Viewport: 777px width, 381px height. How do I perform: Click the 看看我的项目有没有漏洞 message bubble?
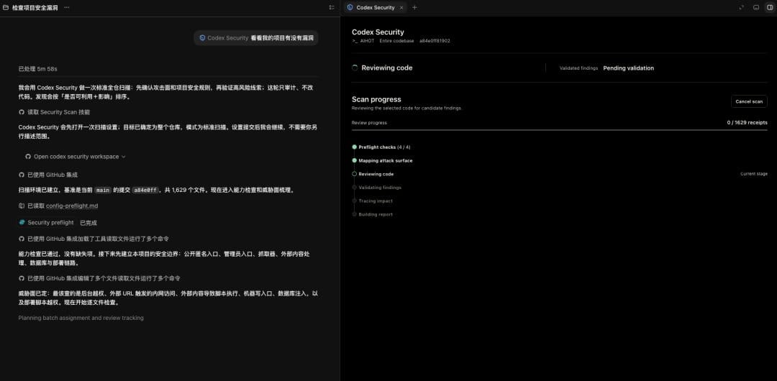pyautogui.click(x=255, y=37)
